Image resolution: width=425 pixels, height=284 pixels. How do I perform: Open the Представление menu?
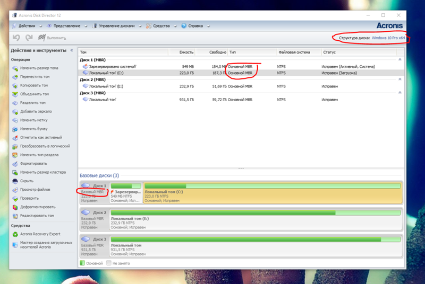tap(67, 26)
